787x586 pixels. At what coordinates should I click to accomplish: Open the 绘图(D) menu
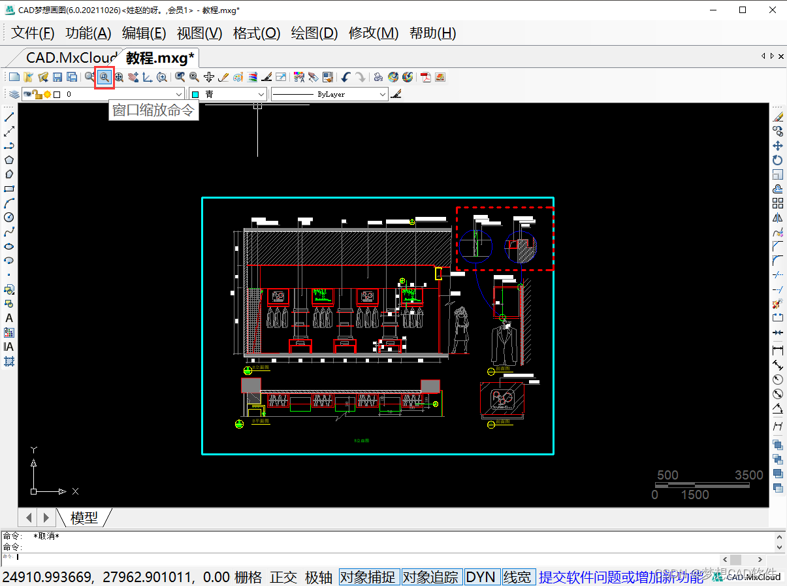tap(314, 33)
